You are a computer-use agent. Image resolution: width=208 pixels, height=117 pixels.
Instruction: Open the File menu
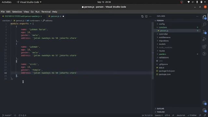pyautogui.click(x=3, y=12)
